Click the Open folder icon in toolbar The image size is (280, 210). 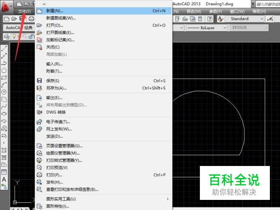[14, 19]
